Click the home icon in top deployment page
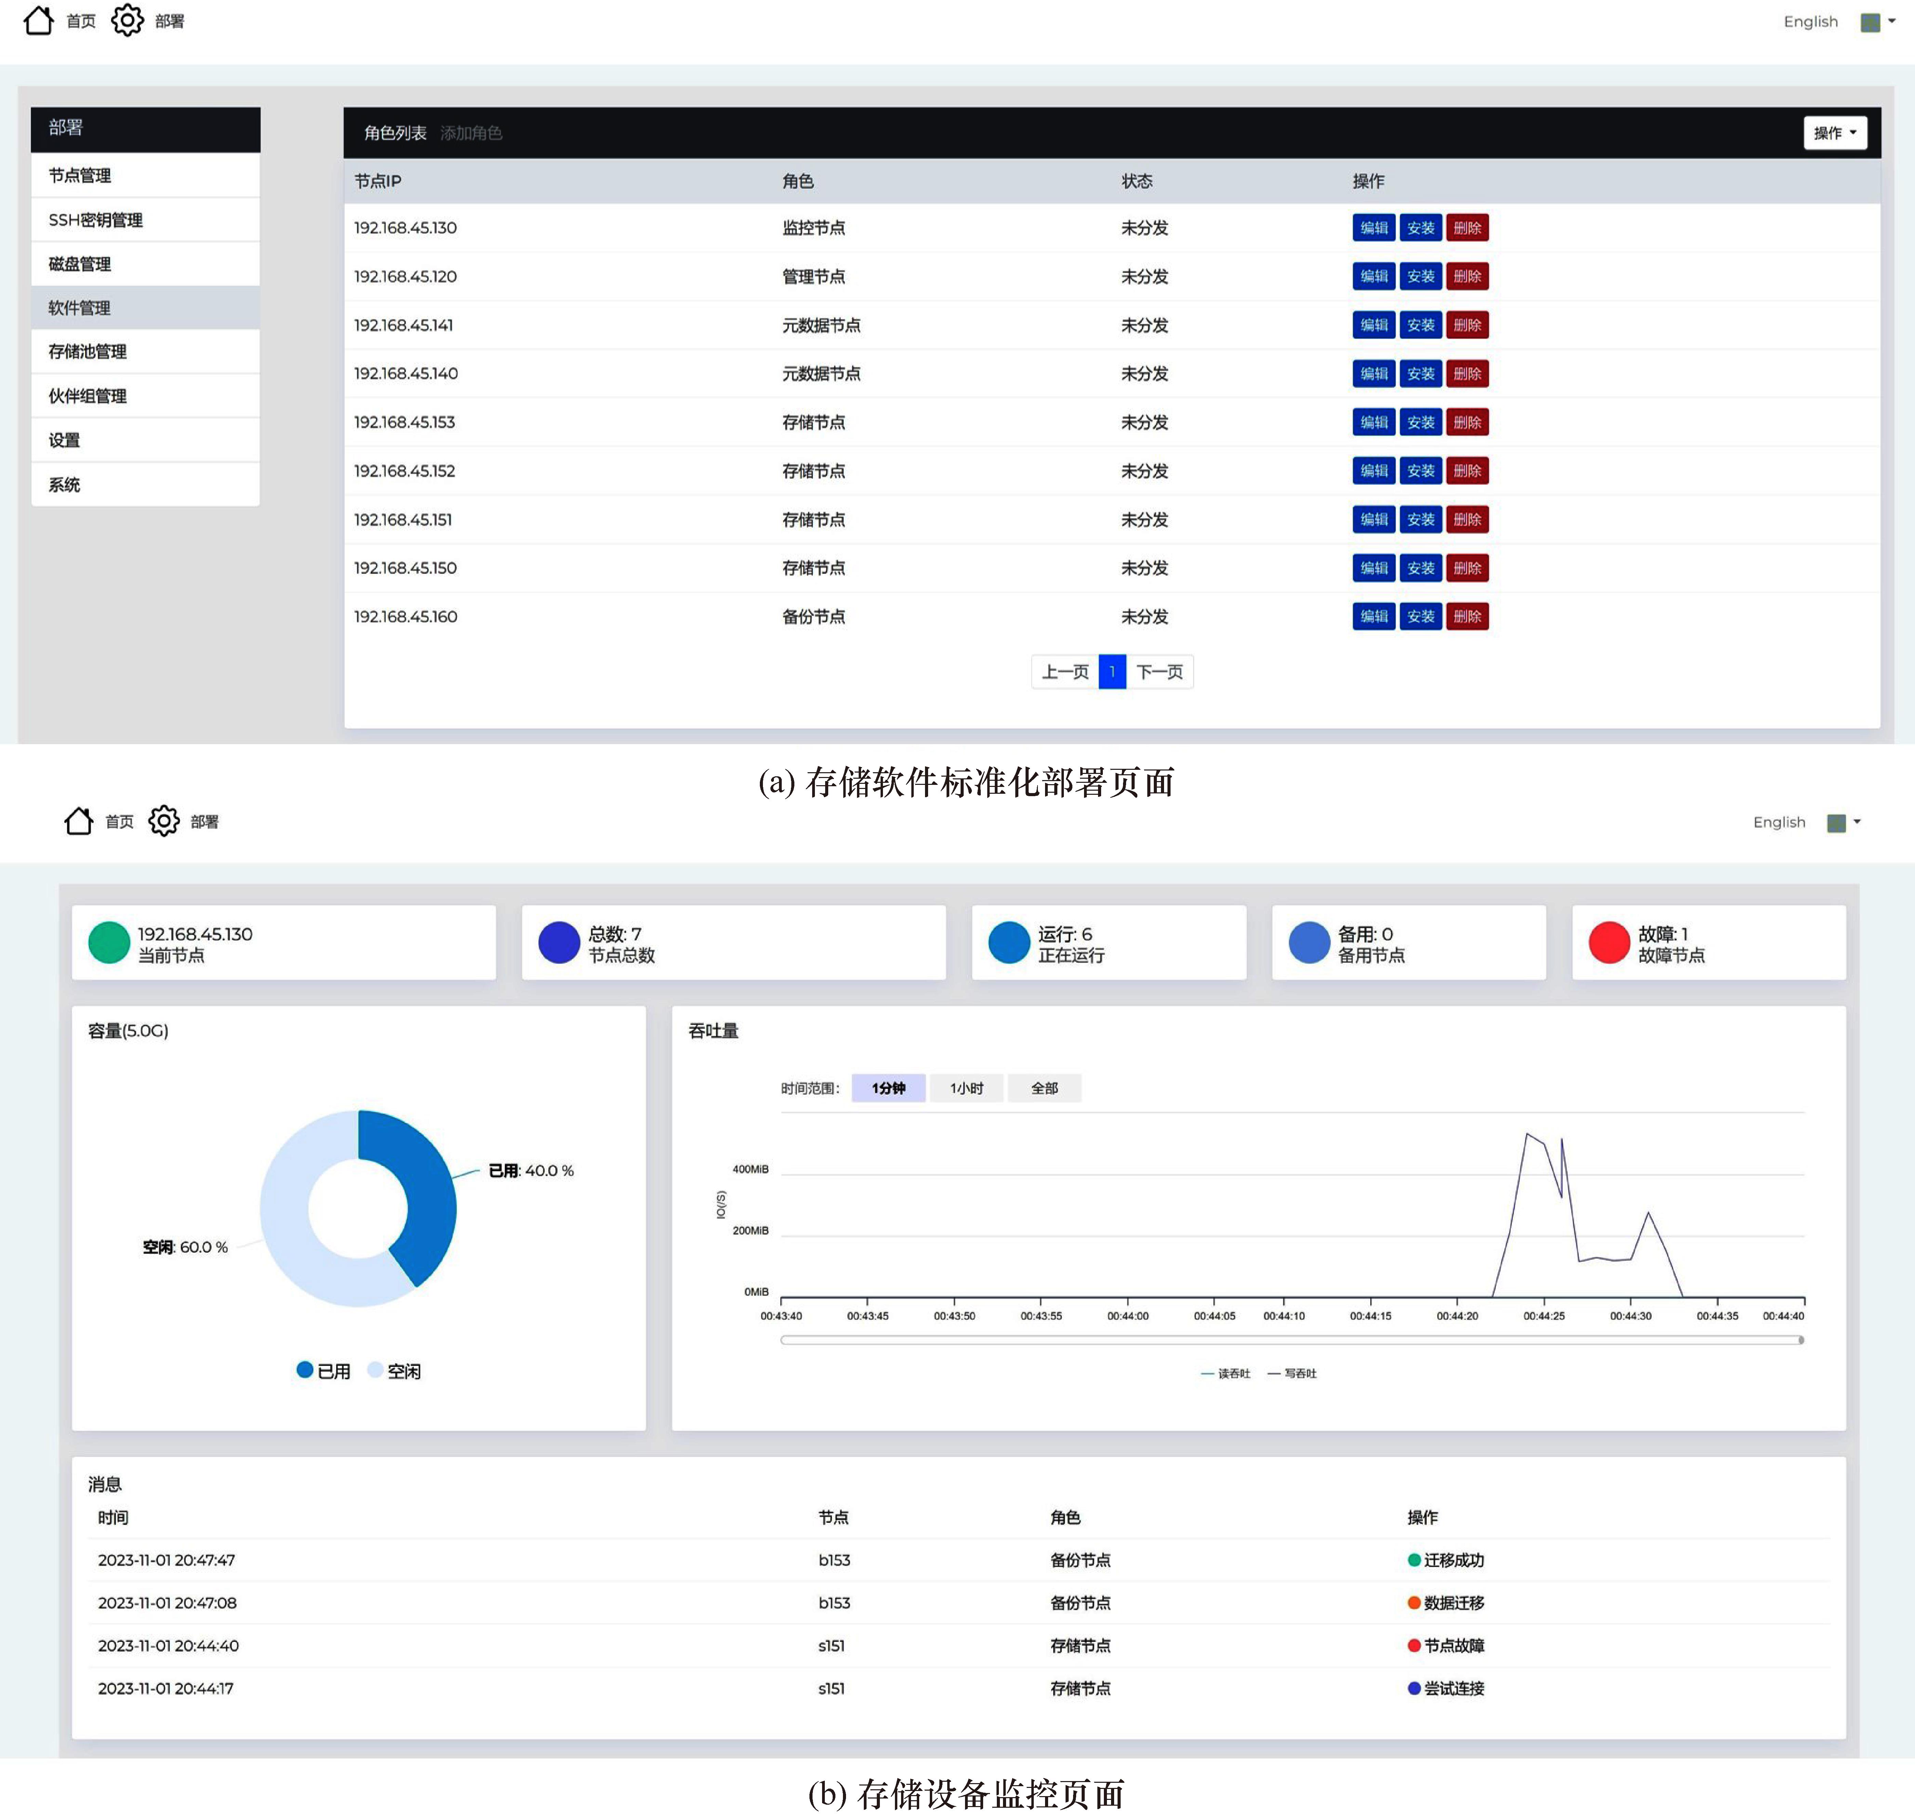Screen dimensions: 1915x1818 [x=39, y=21]
